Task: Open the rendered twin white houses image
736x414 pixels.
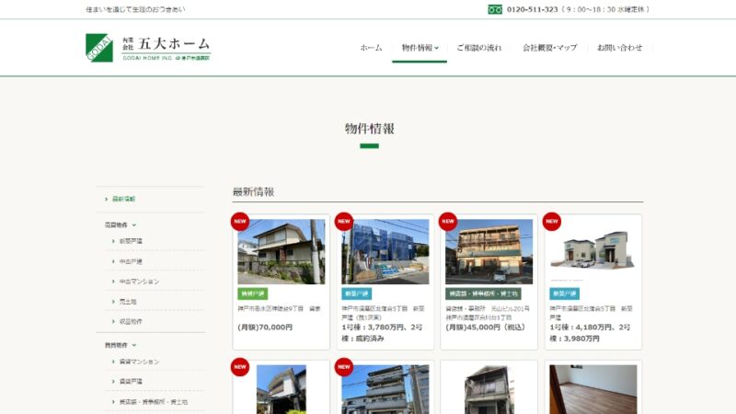Action: pyautogui.click(x=592, y=251)
